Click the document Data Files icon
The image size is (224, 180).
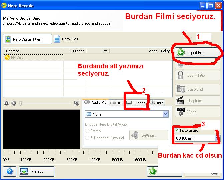(x=57, y=39)
